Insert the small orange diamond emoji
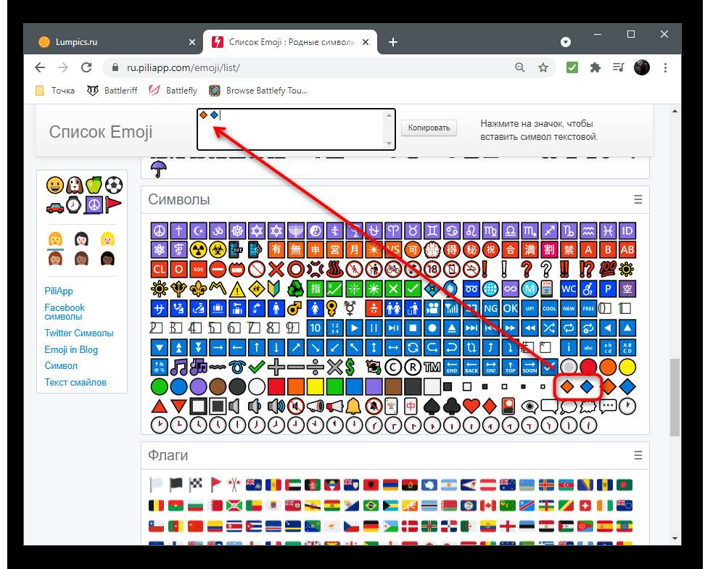Screen dimensions: 705x569 pos(568,387)
